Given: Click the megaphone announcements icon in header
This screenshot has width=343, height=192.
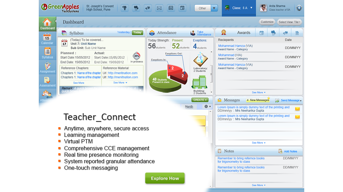Looking at the screenshot, I should click(x=148, y=8).
